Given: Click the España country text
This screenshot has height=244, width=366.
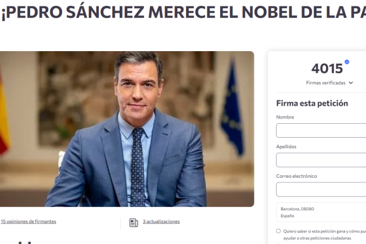Looking at the screenshot, I should point(287,216).
